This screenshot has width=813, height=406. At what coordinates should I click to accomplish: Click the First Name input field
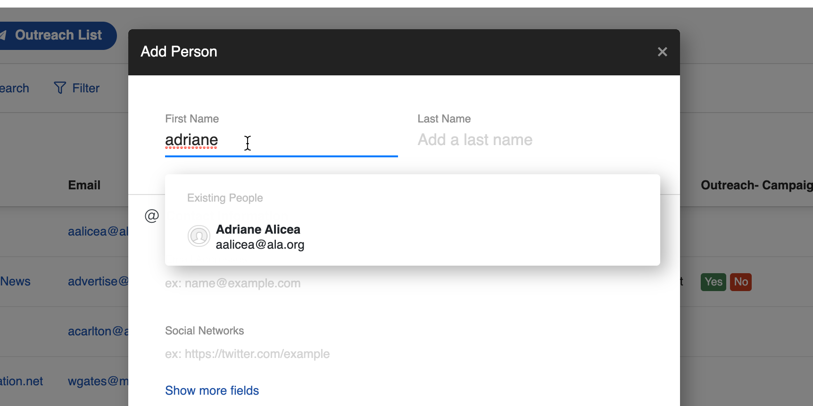point(281,140)
